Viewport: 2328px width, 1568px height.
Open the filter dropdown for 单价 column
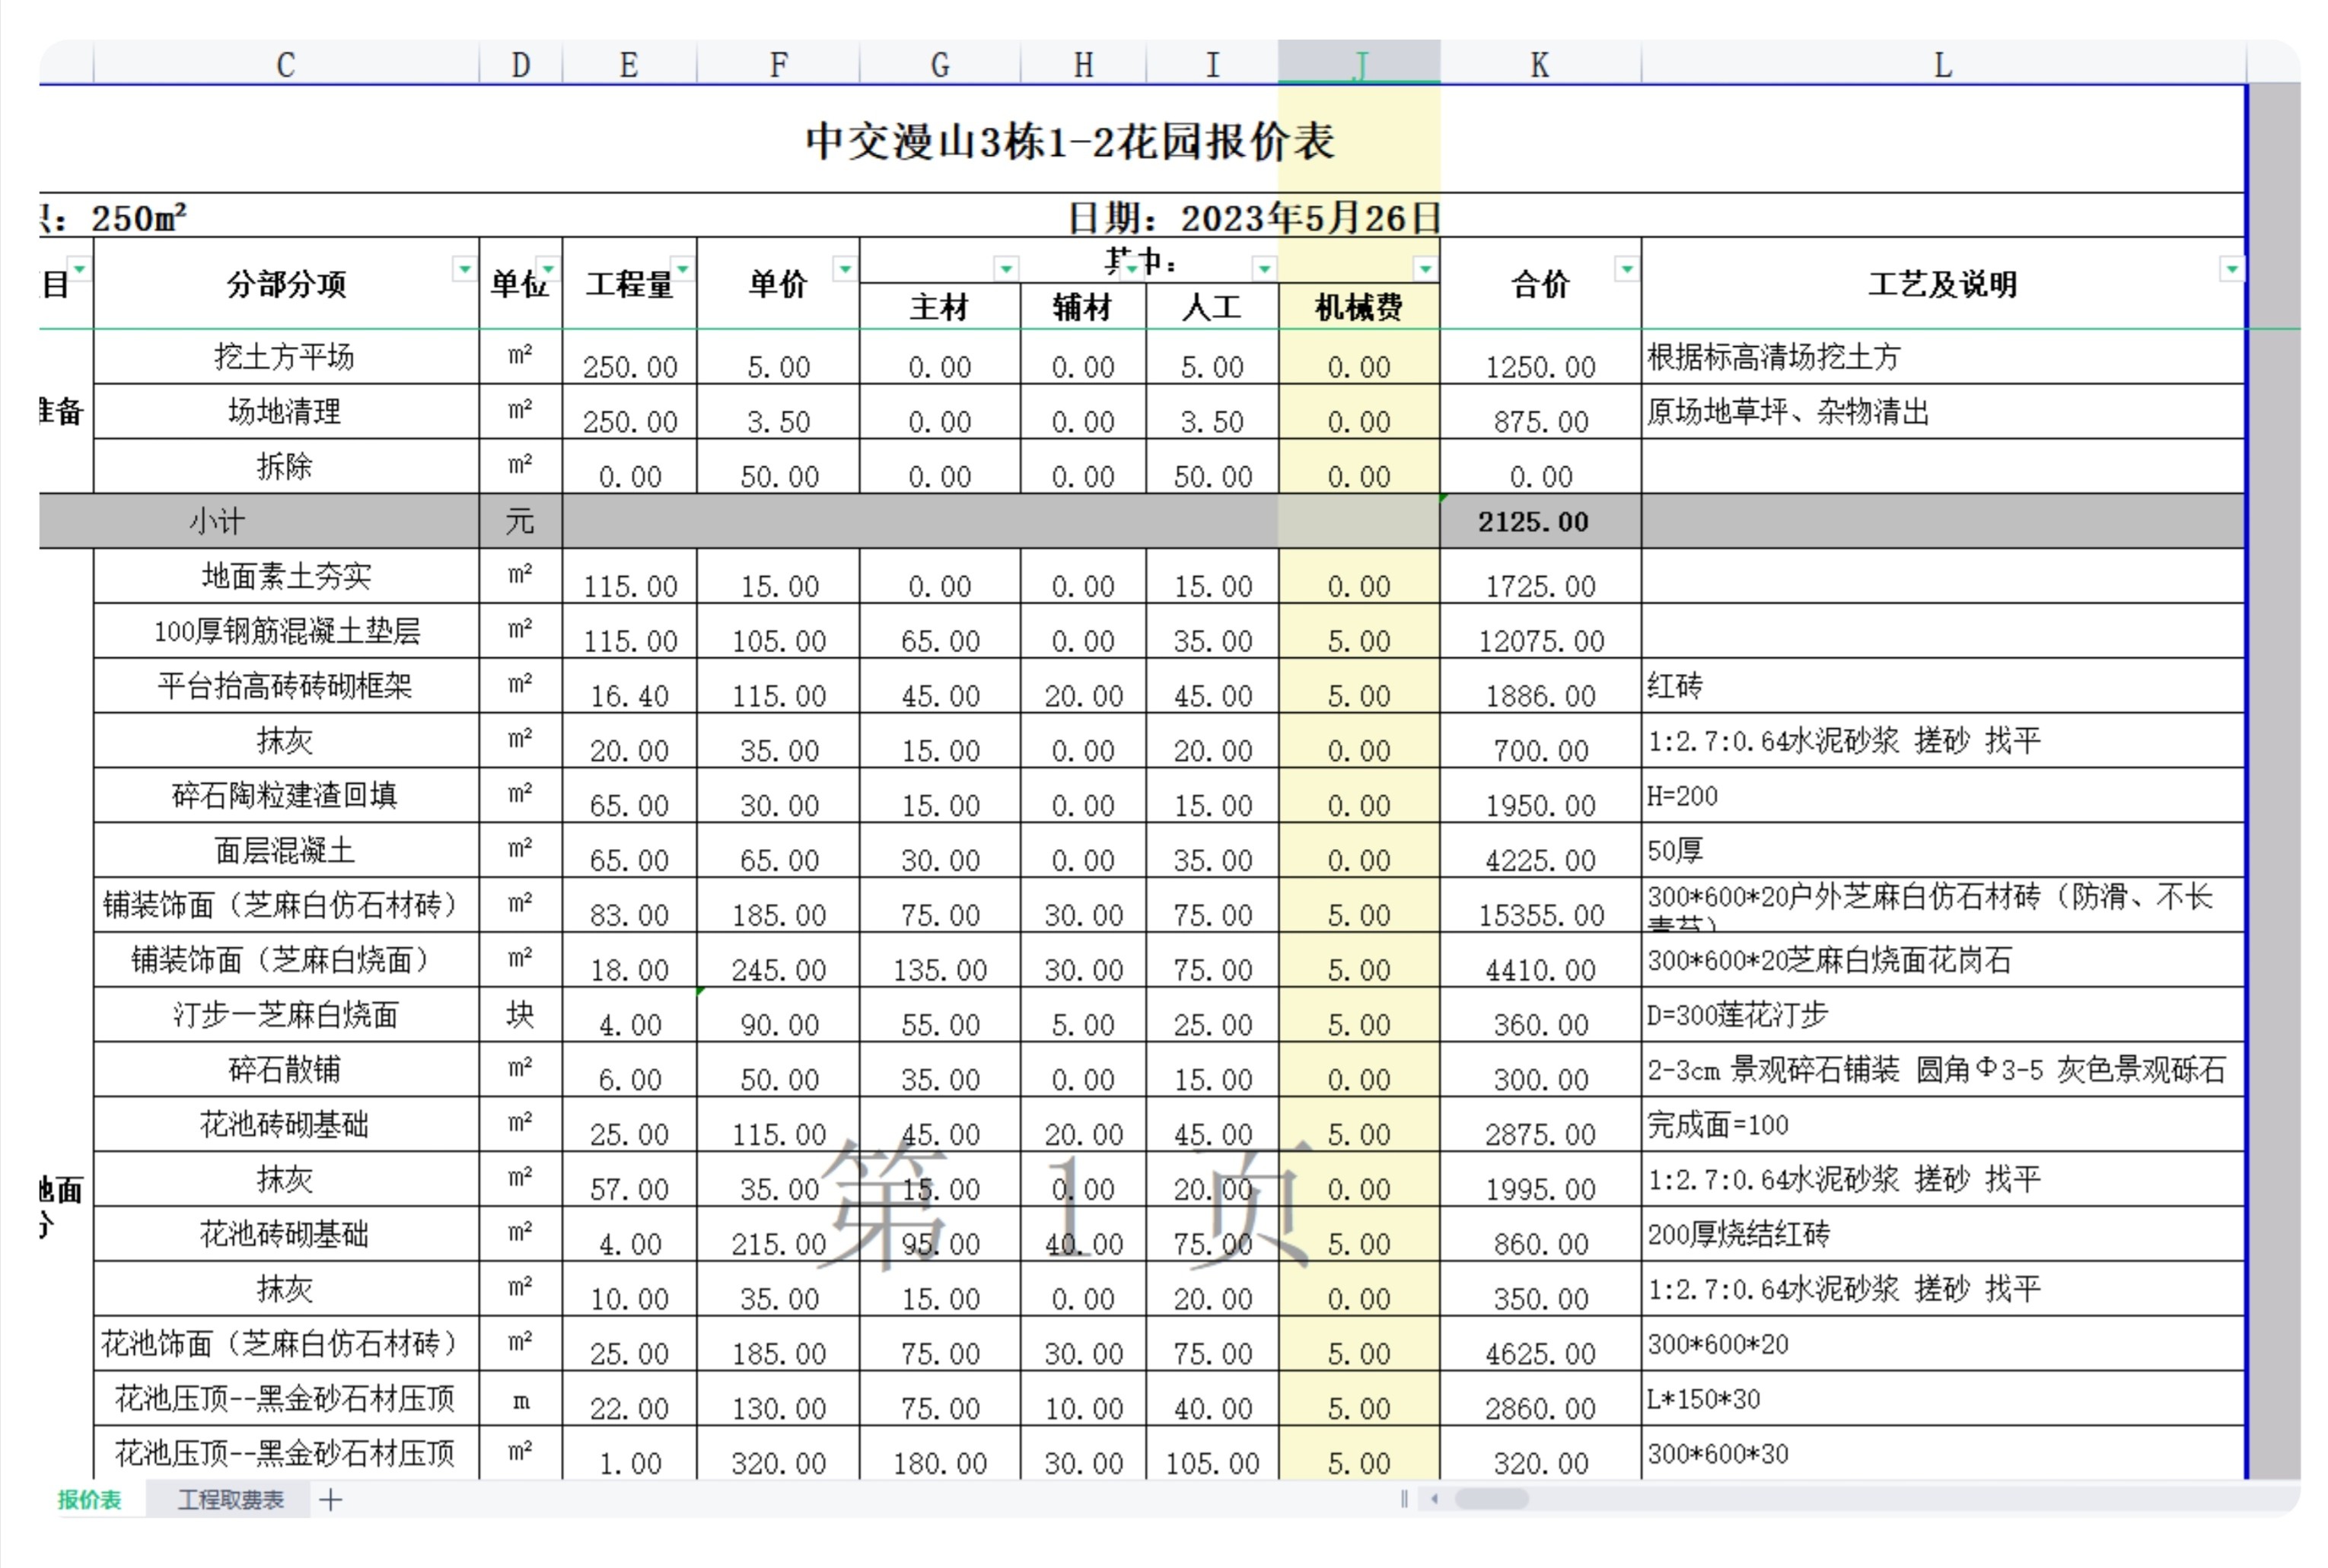point(845,269)
